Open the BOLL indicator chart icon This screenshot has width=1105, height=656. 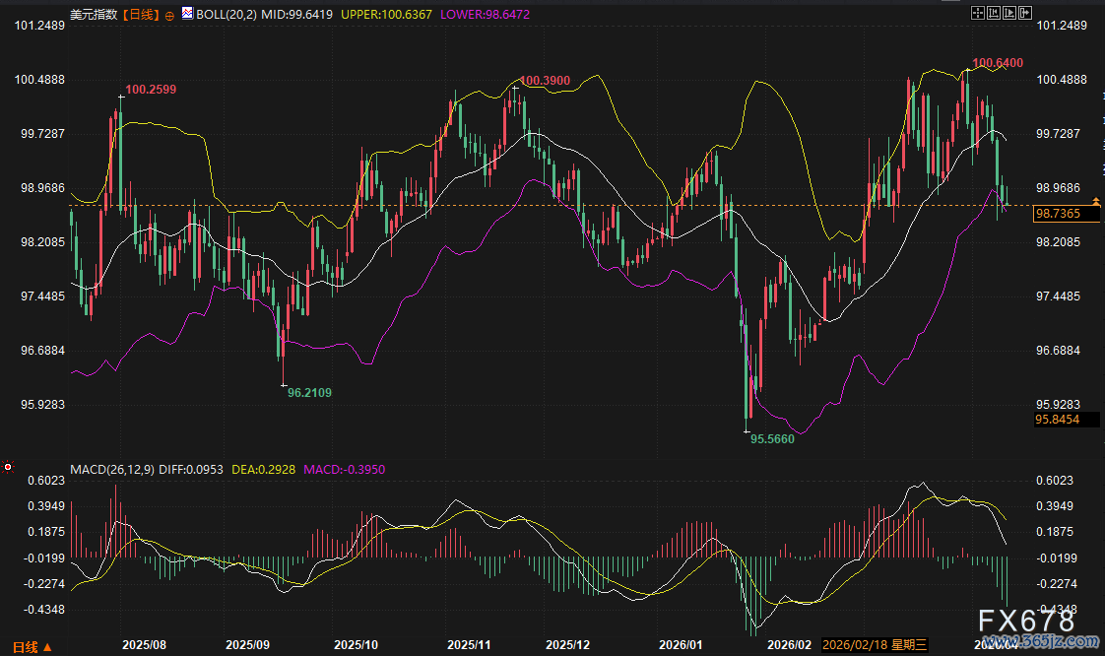point(187,13)
